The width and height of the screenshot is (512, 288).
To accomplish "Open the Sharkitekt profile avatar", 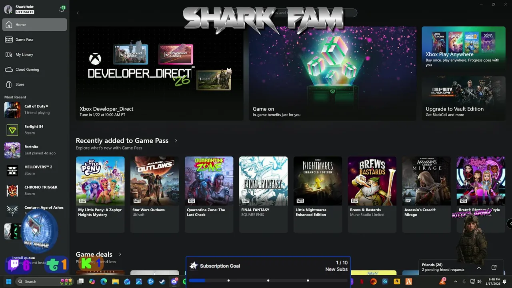I will [x=8, y=9].
